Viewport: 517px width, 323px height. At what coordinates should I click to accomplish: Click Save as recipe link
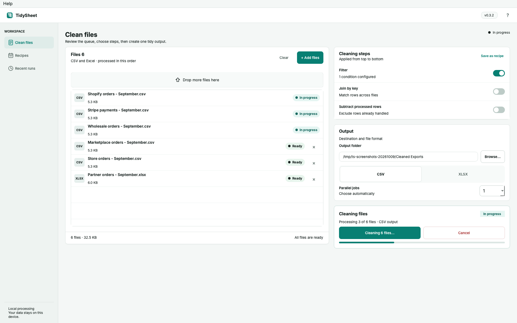(492, 56)
